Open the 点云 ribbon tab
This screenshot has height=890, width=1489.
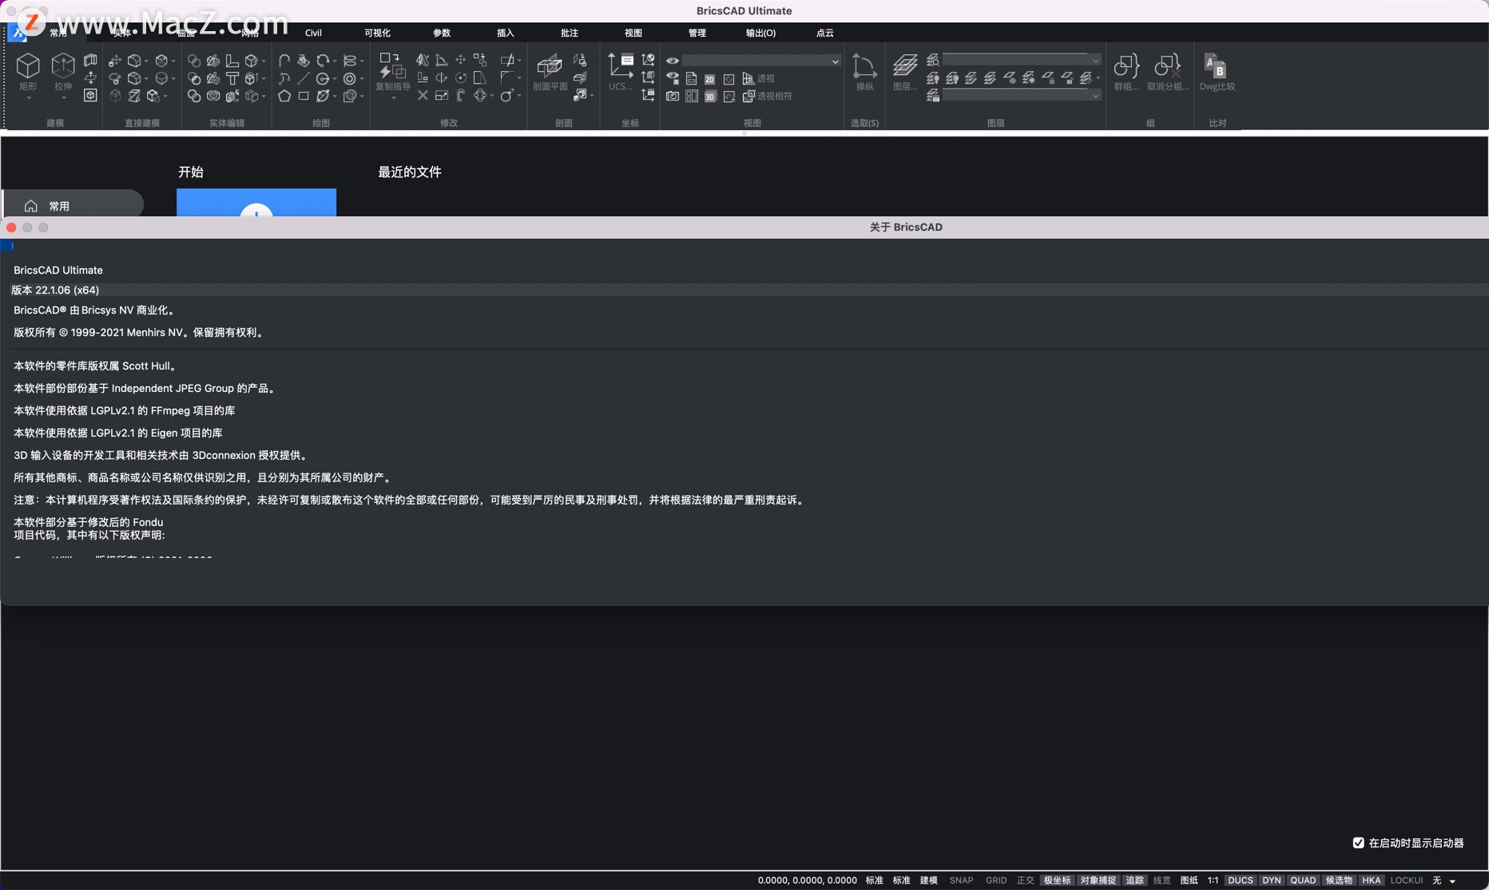coord(825,33)
